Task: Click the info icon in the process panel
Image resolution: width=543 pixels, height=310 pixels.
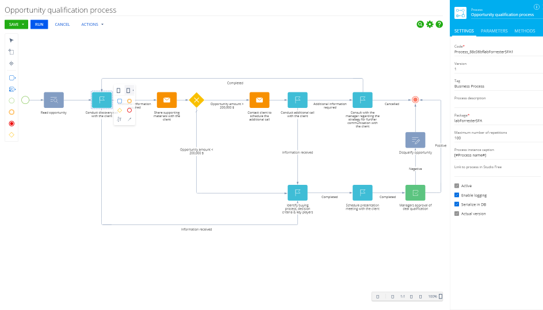Action: [x=537, y=7]
